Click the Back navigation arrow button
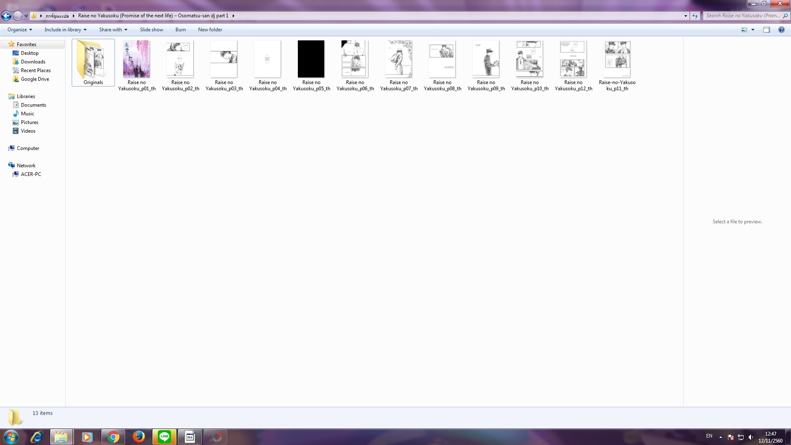791x445 pixels. (6, 16)
